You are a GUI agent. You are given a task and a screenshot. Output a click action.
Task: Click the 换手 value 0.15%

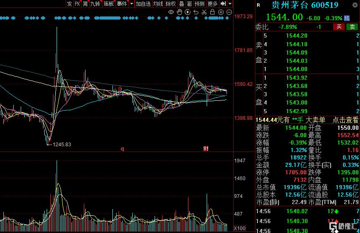pyautogui.click(x=350, y=157)
